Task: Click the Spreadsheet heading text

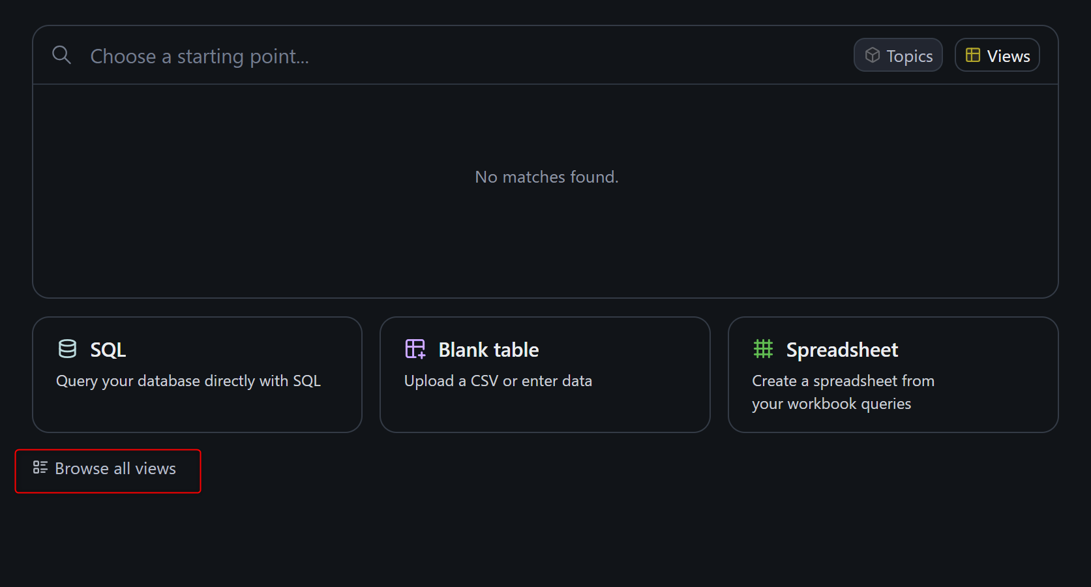Action: pos(842,350)
